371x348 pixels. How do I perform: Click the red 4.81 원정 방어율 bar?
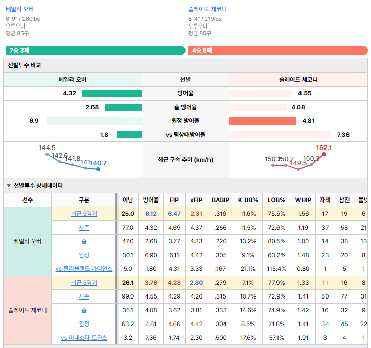pyautogui.click(x=263, y=121)
